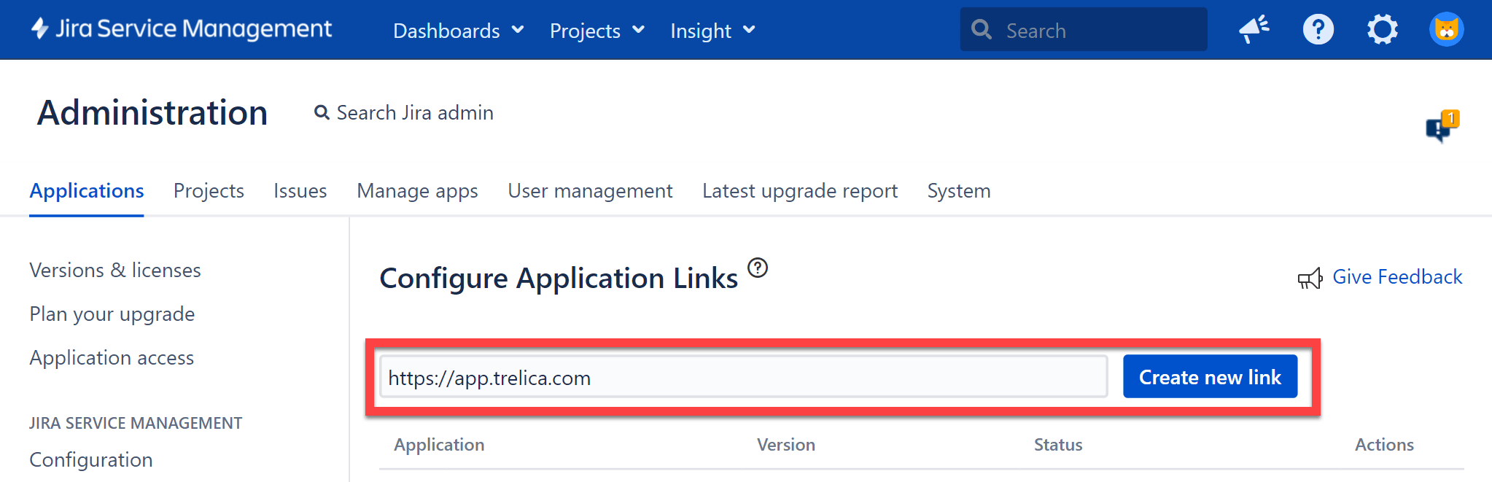The height and width of the screenshot is (482, 1492).
Task: Click the Create new link button
Action: pyautogui.click(x=1210, y=376)
